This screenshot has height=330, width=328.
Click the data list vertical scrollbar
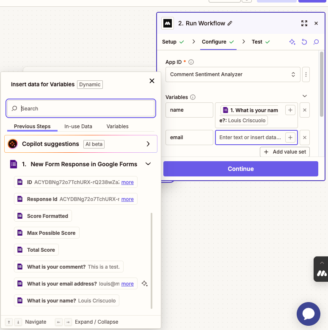pyautogui.click(x=152, y=261)
